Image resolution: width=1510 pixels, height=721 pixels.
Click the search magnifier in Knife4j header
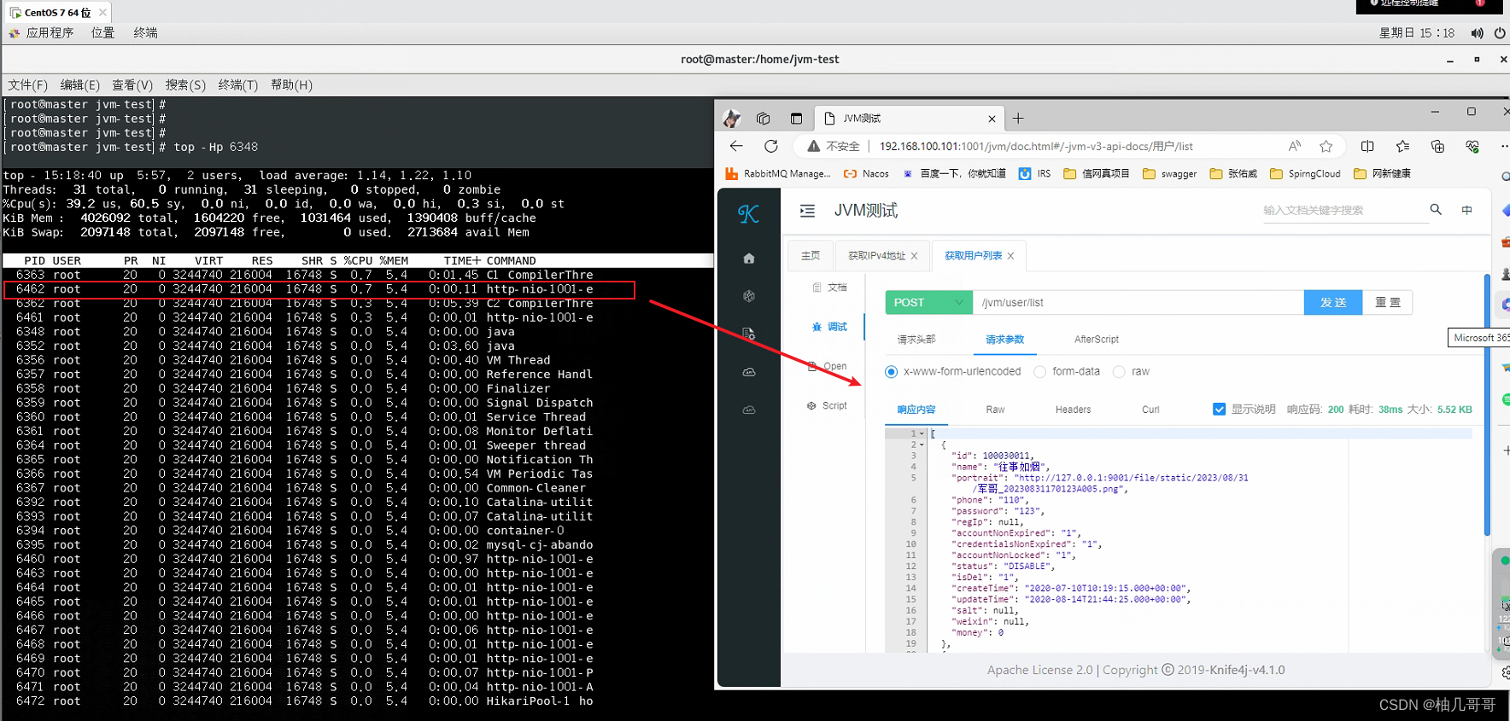pos(1436,209)
